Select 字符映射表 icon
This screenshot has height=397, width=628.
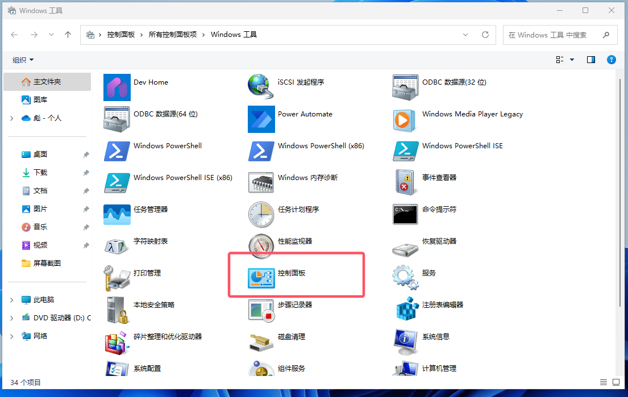coord(117,246)
